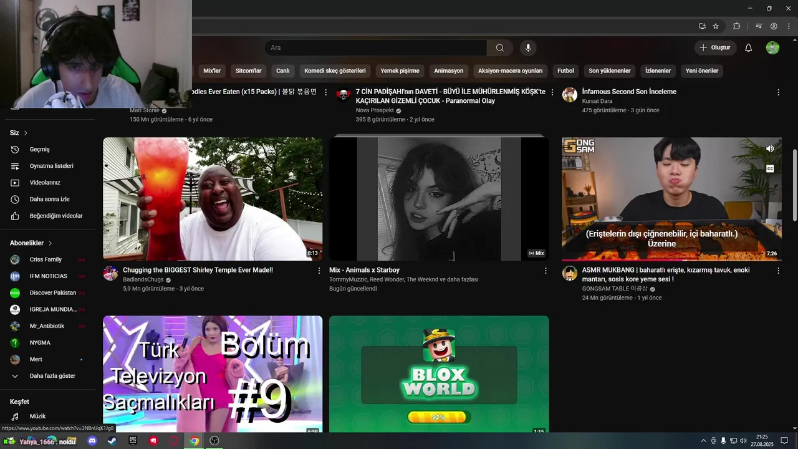Click into the Ara search field

pos(375,47)
